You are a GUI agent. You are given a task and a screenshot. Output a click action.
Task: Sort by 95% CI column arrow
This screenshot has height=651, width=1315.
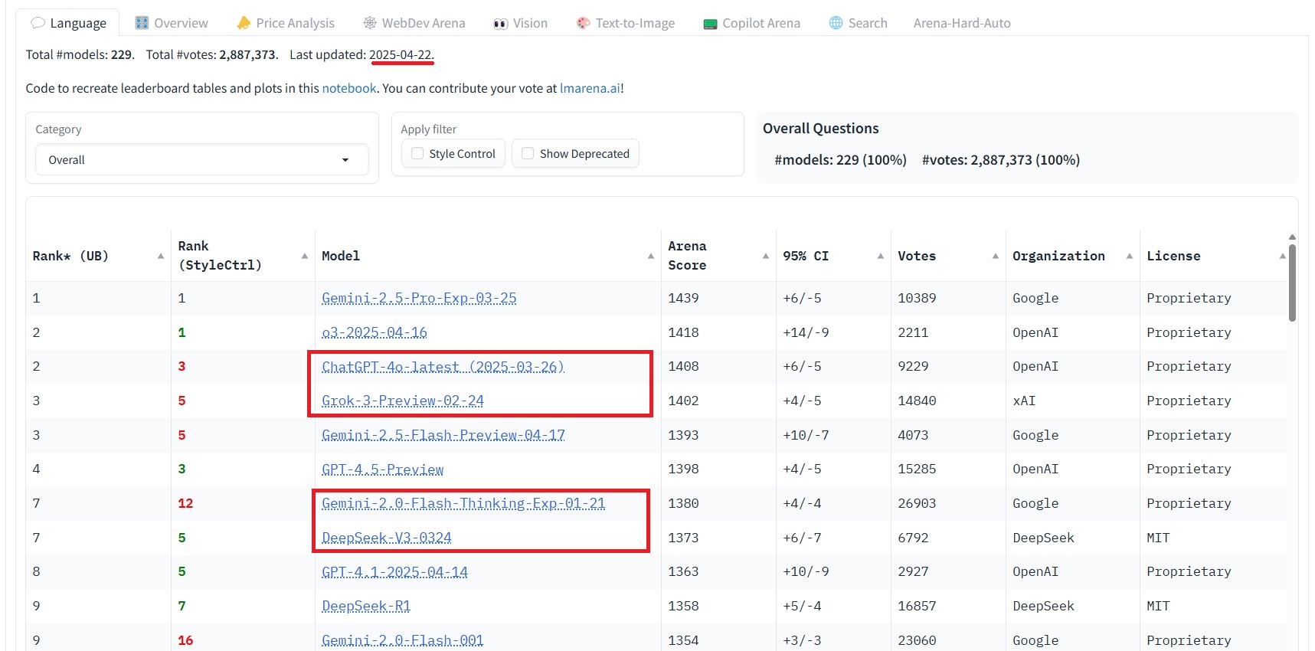[x=881, y=256]
